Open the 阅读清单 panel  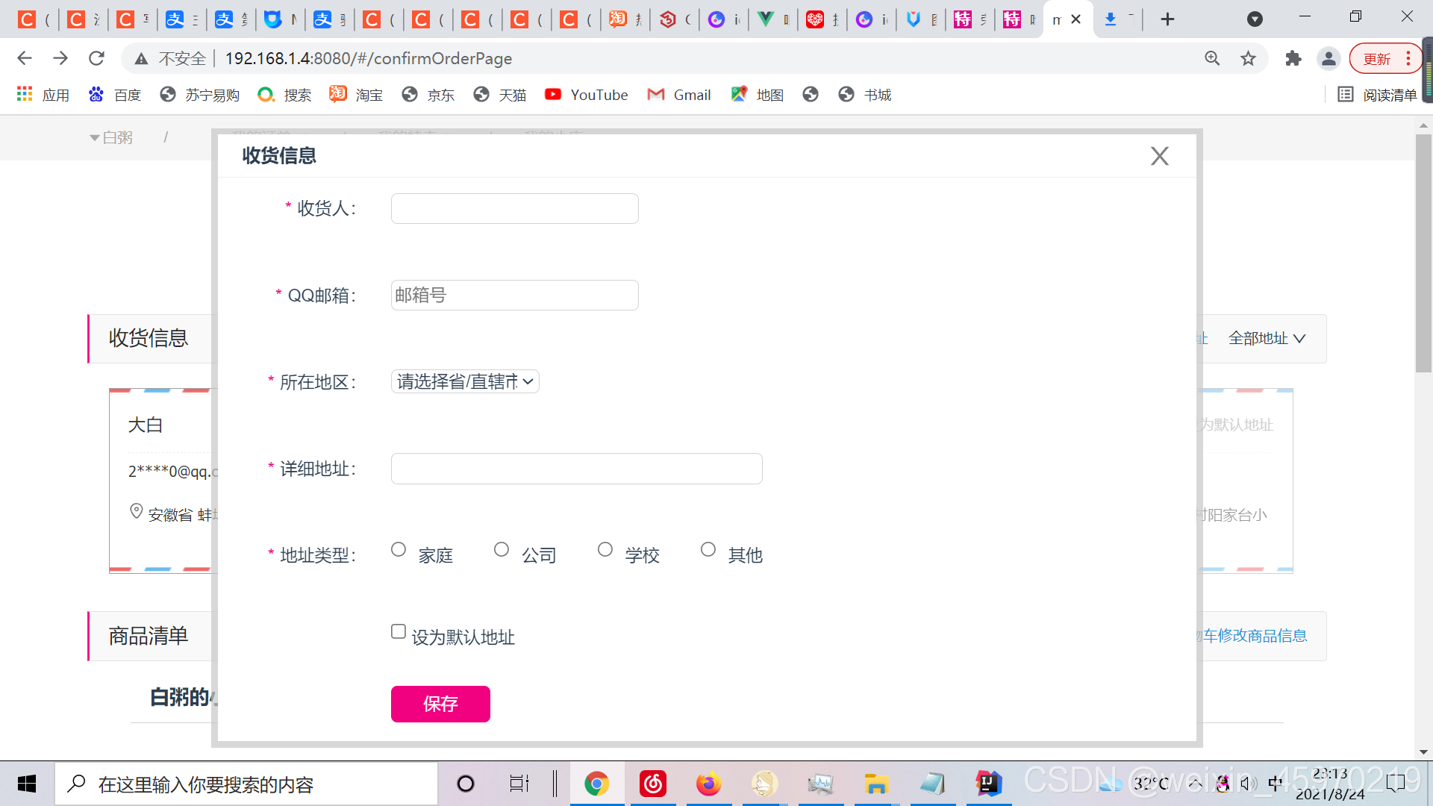(x=1377, y=95)
